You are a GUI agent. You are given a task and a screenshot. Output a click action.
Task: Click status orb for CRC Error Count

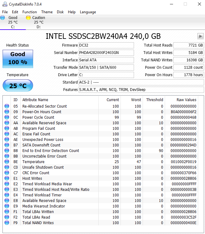pos(7,173)
